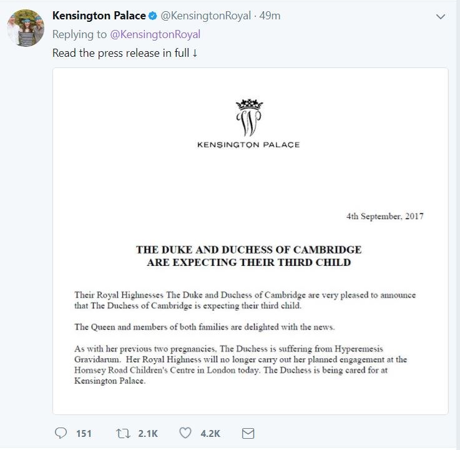The width and height of the screenshot is (460, 450).
Task: Like the tweet with the heart icon
Action: 185,433
